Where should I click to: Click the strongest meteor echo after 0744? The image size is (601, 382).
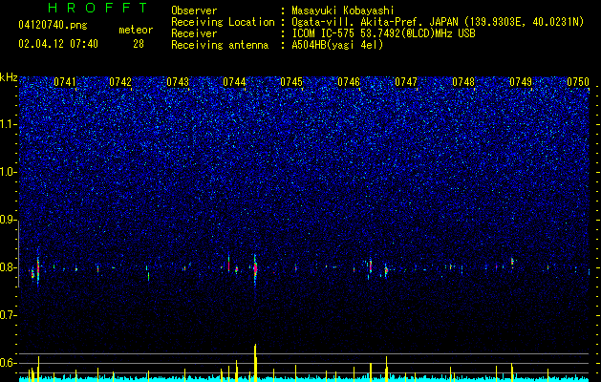coord(255,269)
